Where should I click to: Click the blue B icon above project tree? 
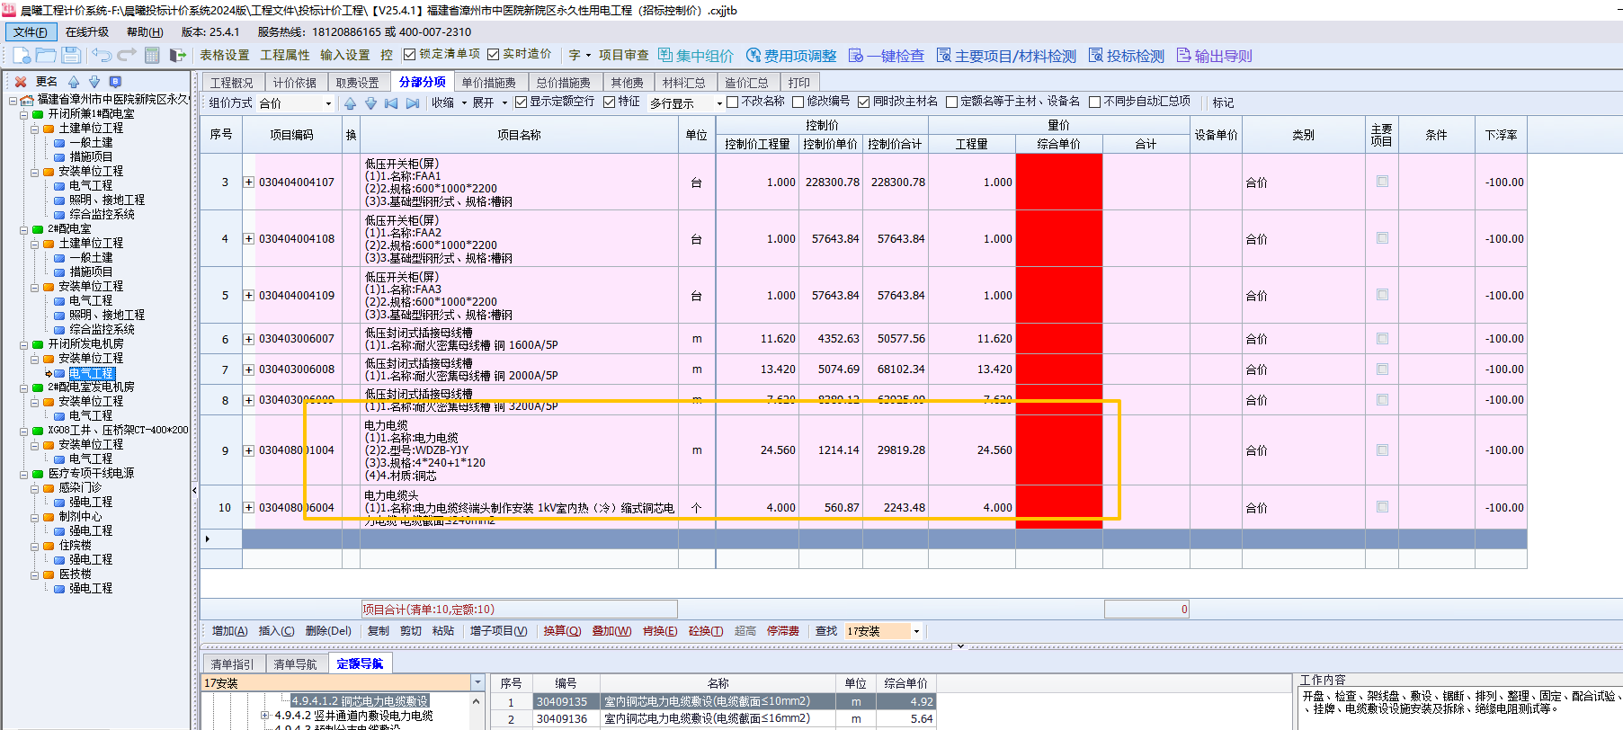point(115,81)
